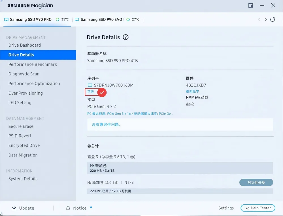Click the Update download arrow icon
Image resolution: width=283 pixels, height=216 pixels.
pyautogui.click(x=14, y=208)
